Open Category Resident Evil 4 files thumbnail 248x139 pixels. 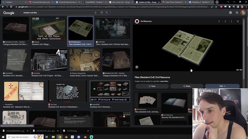click(116, 60)
